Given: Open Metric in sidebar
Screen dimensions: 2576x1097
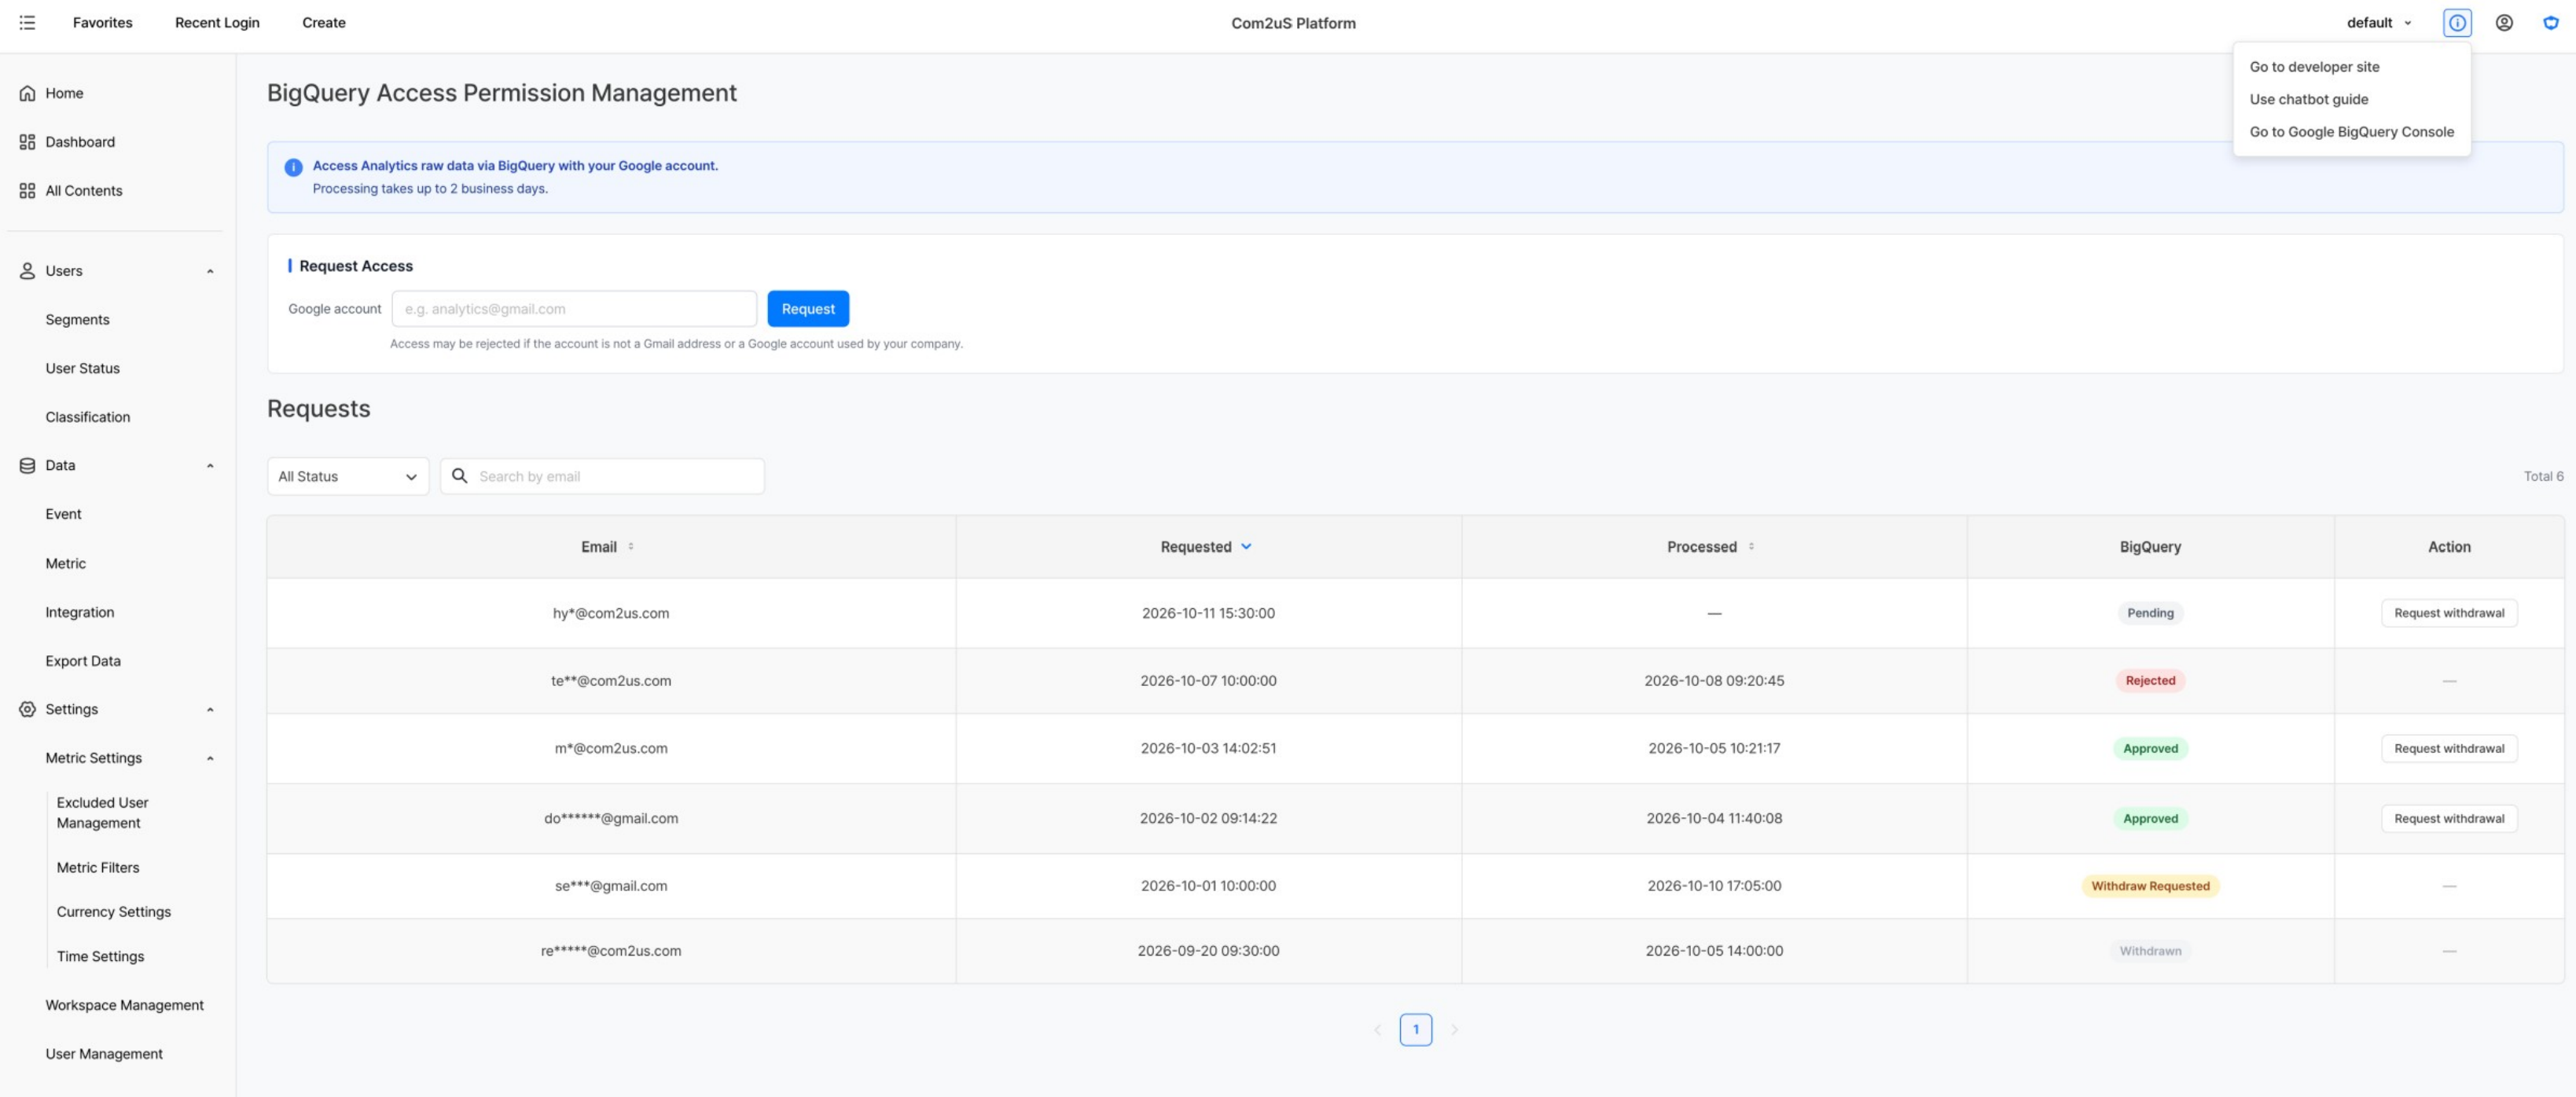Looking at the screenshot, I should pyautogui.click(x=65, y=563).
